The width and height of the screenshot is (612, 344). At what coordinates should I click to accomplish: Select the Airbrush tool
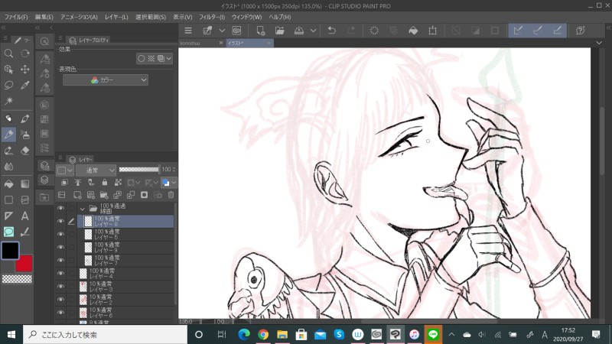(25, 135)
